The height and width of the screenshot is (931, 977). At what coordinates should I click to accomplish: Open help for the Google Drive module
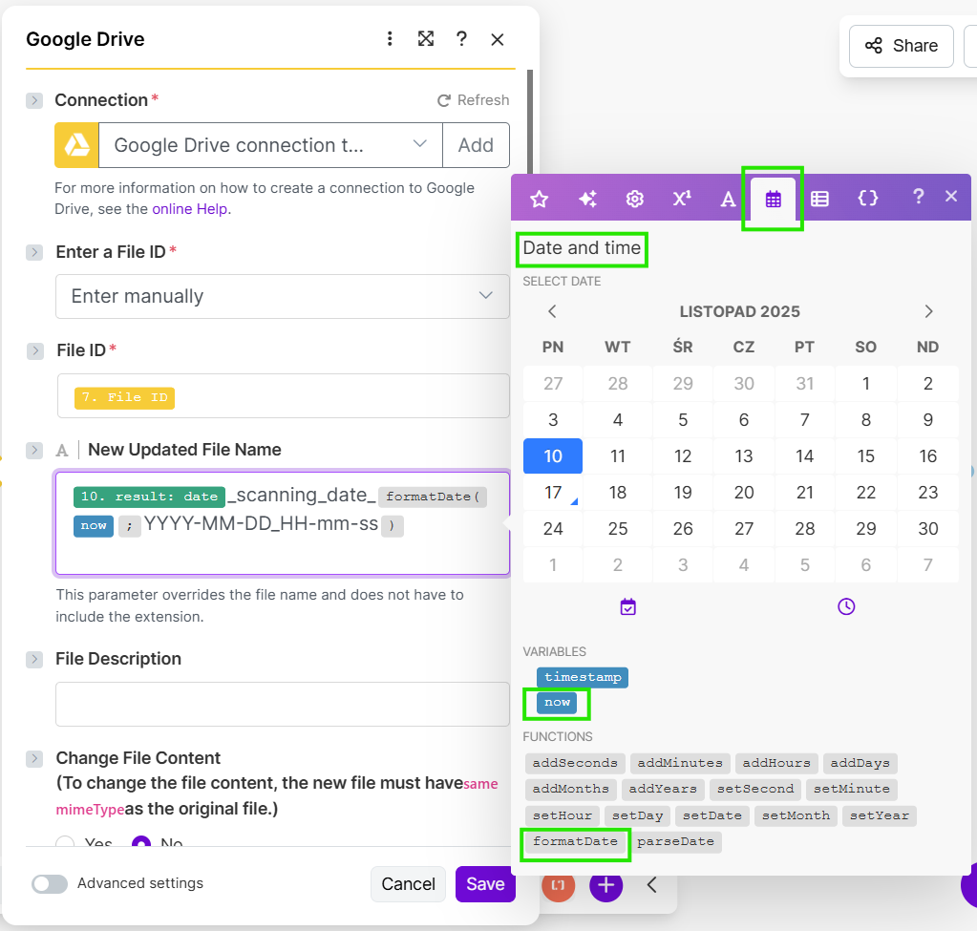pyautogui.click(x=461, y=39)
